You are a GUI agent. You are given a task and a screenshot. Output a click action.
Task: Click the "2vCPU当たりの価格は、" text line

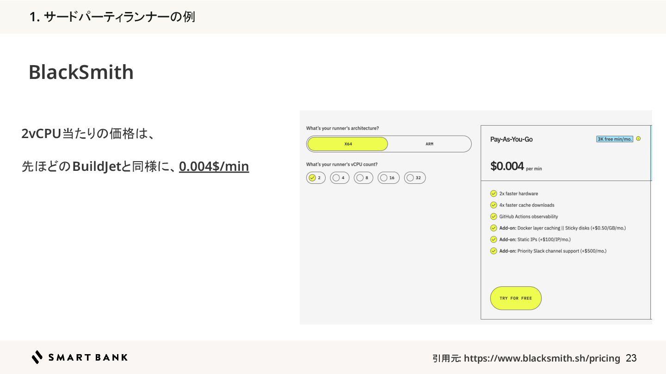click(x=87, y=134)
